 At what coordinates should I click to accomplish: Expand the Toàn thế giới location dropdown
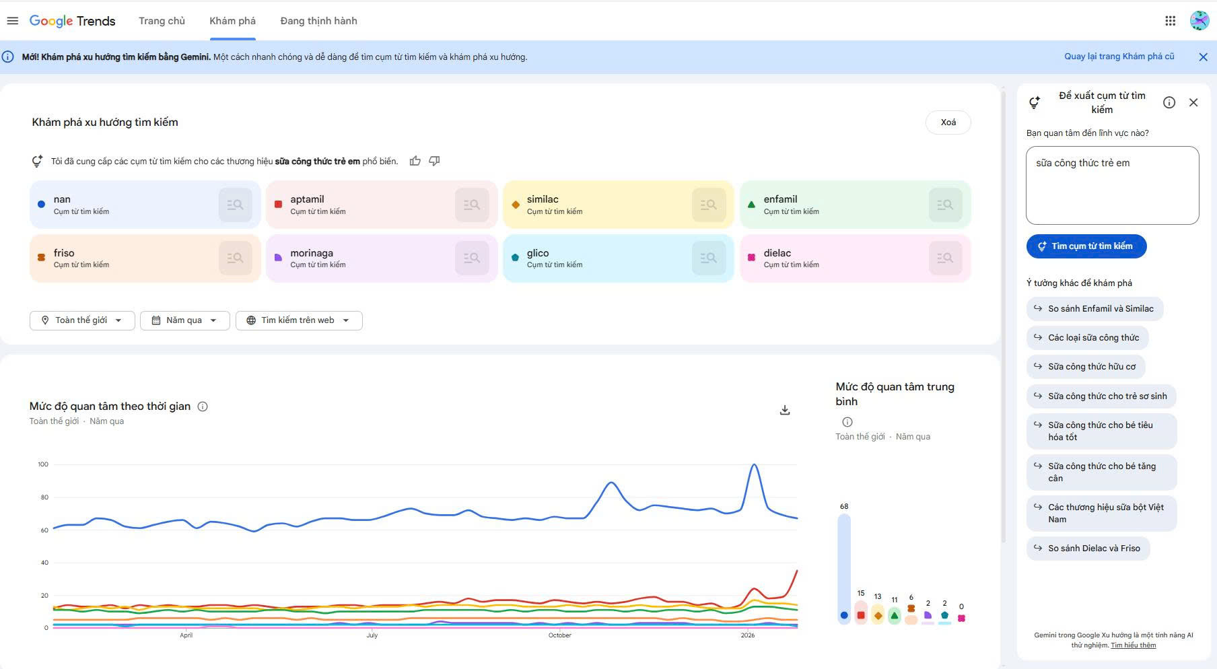coord(82,320)
